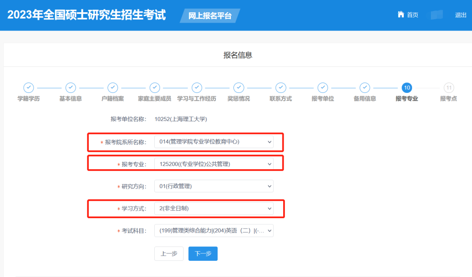Select the 学籍学历 step label
The height and width of the screenshot is (277, 472).
(x=28, y=99)
